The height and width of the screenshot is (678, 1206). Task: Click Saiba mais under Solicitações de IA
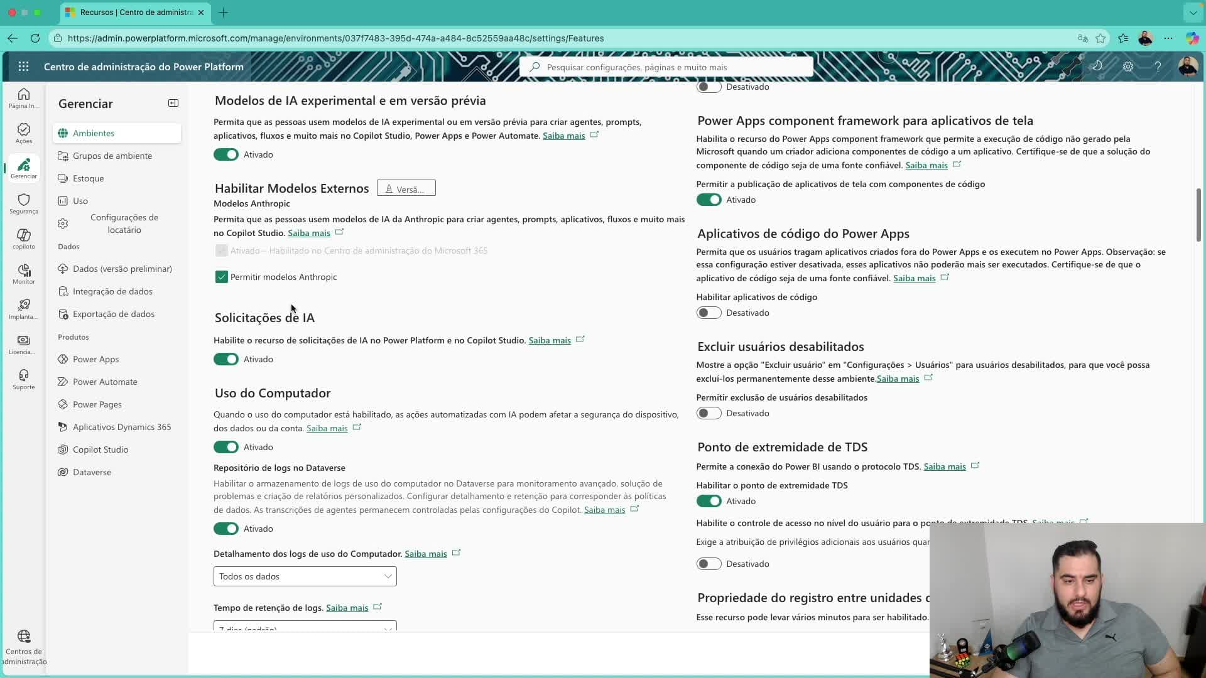(550, 340)
